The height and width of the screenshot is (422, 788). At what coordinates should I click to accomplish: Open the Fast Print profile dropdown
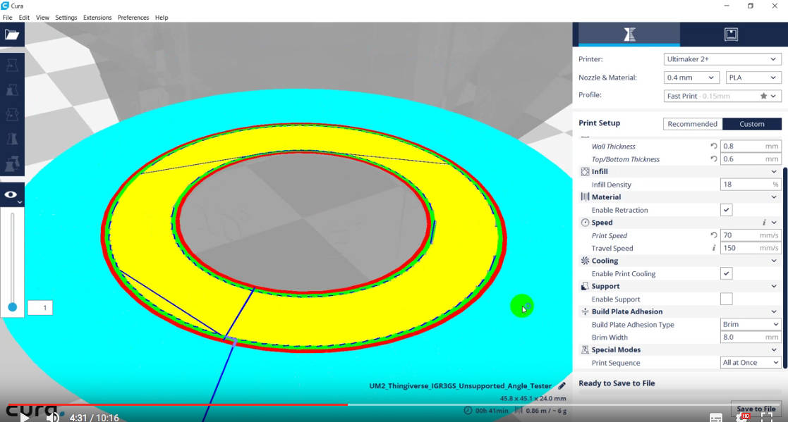(x=722, y=96)
